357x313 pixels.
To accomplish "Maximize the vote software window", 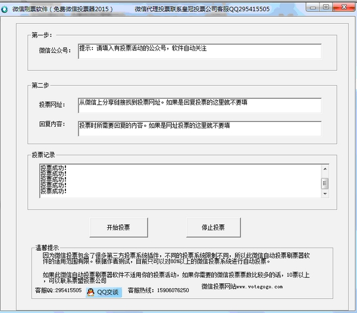I will pos(327,8).
